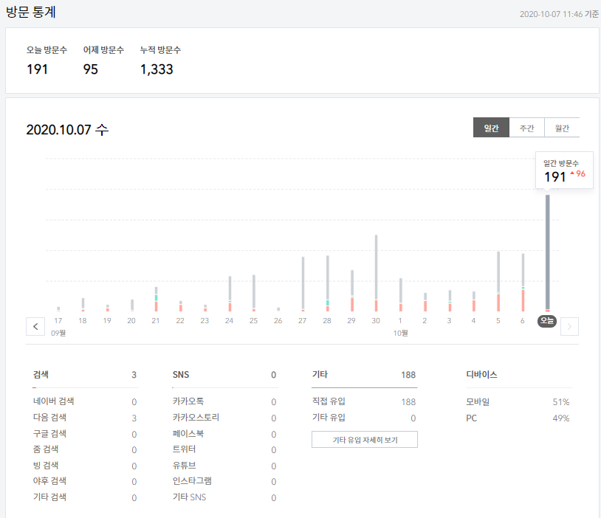Switch to 주간 (weekly) tab

click(x=526, y=128)
